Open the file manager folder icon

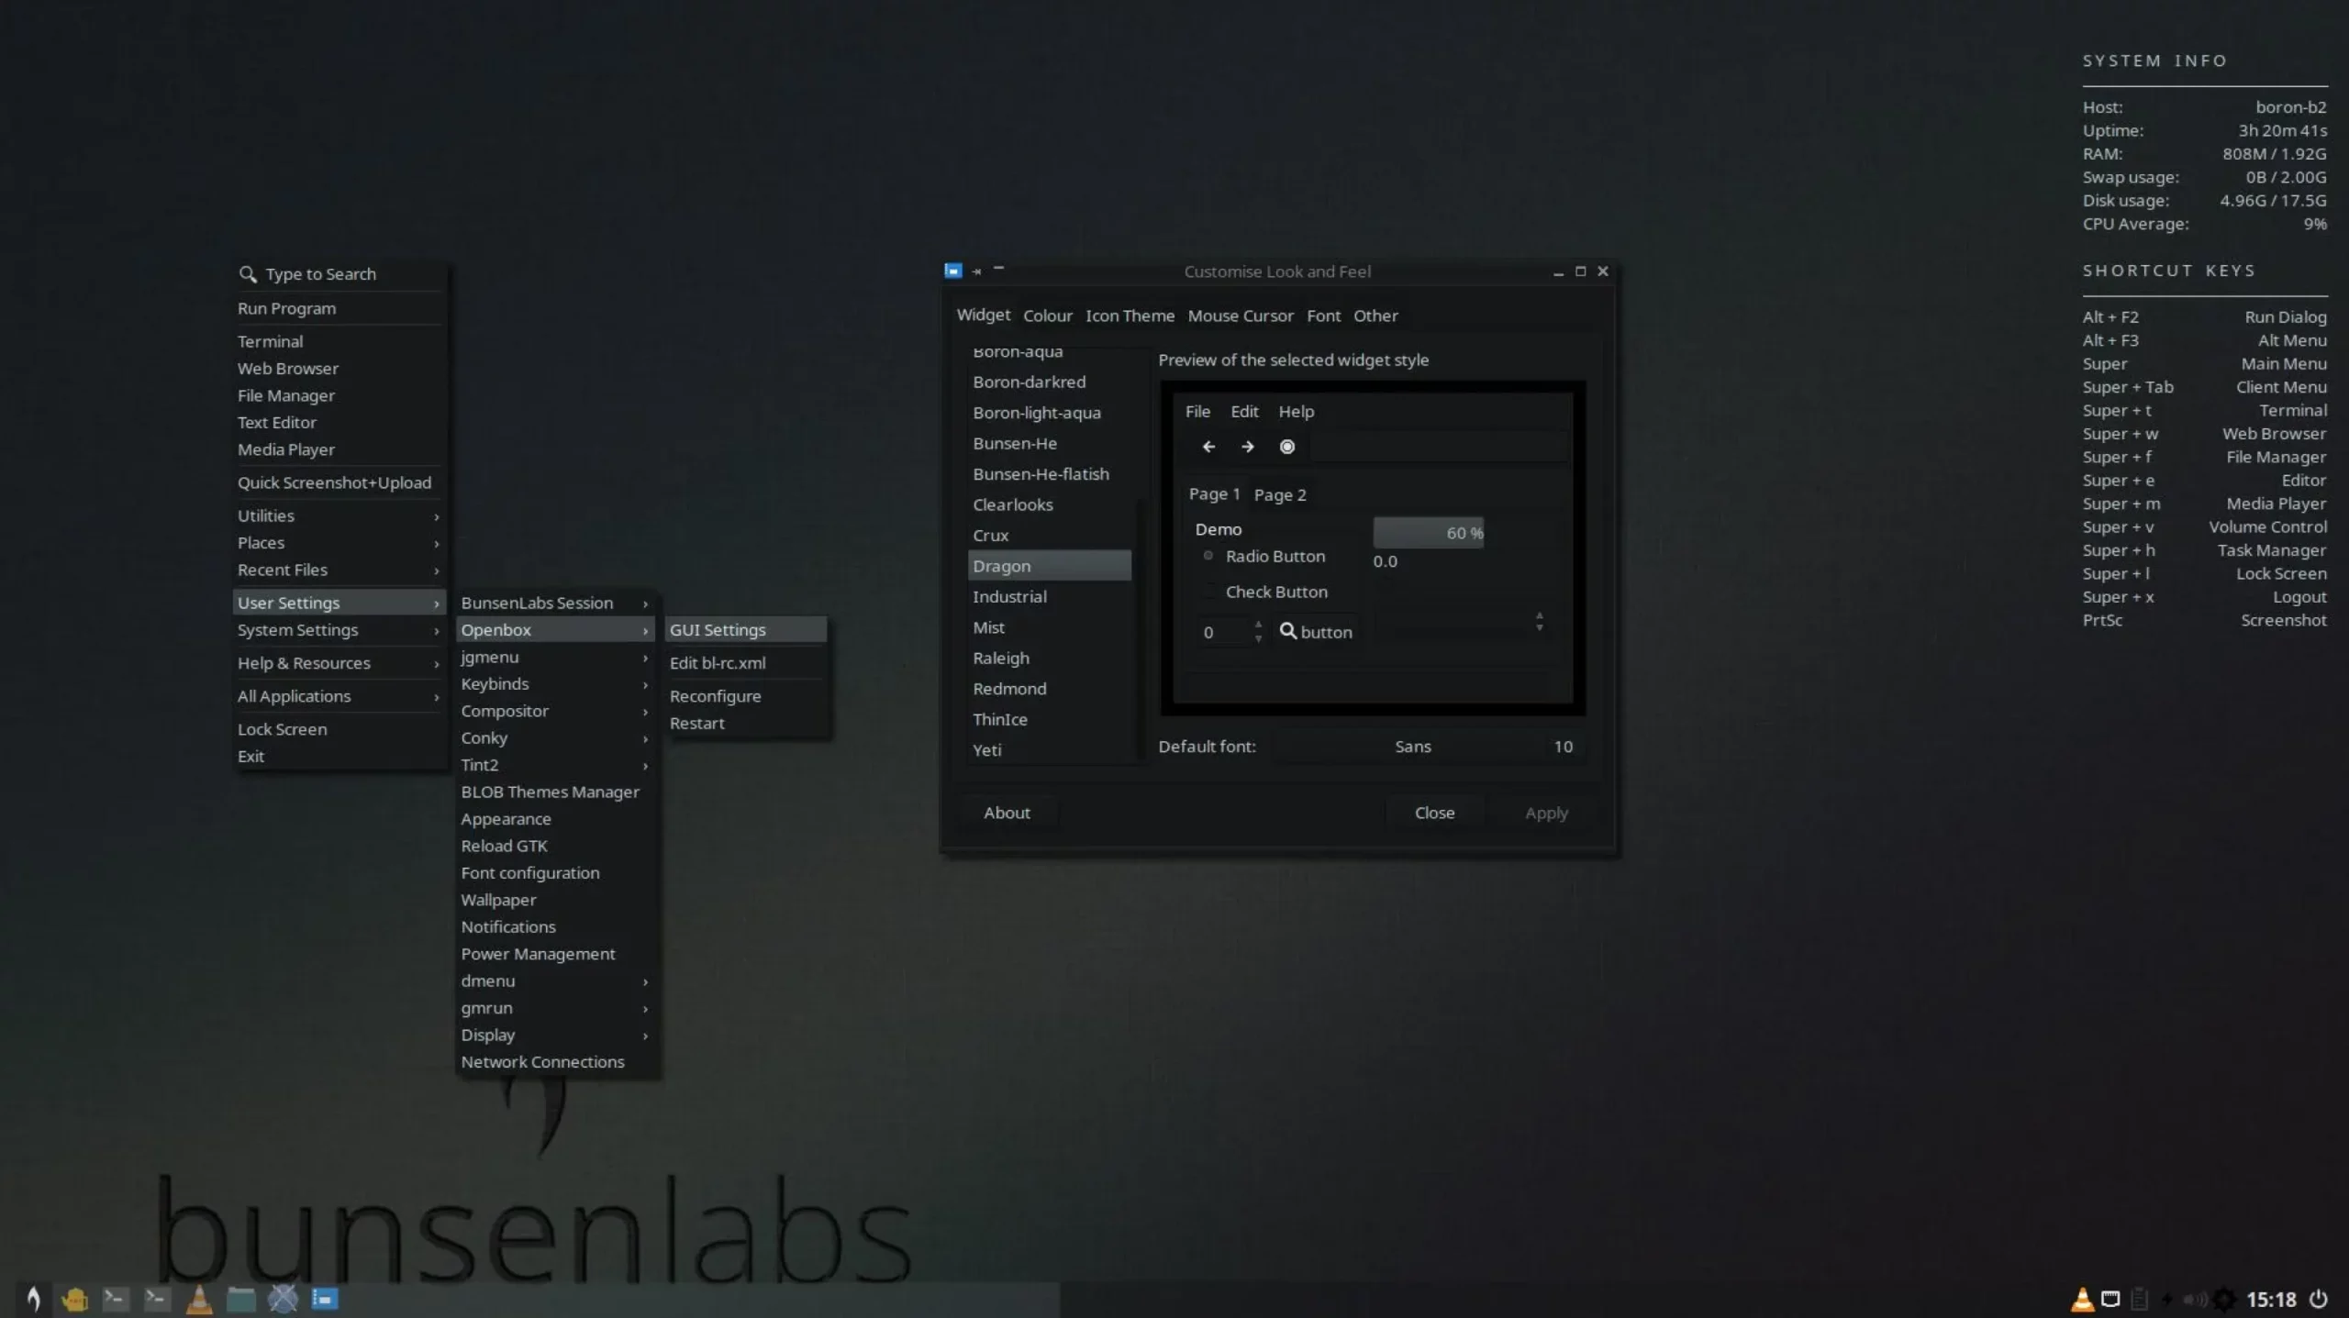click(240, 1298)
